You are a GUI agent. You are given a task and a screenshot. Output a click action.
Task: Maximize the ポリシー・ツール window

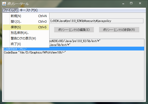(131, 3)
